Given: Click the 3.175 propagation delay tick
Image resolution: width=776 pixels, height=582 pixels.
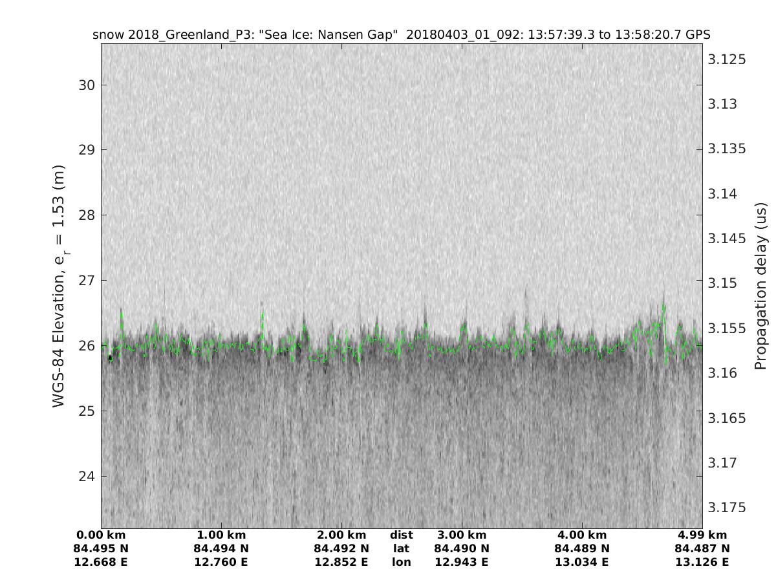Looking at the screenshot, I should point(727,508).
